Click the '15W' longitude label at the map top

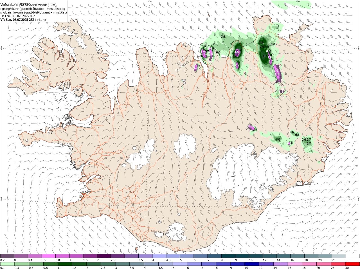click(x=298, y=1)
